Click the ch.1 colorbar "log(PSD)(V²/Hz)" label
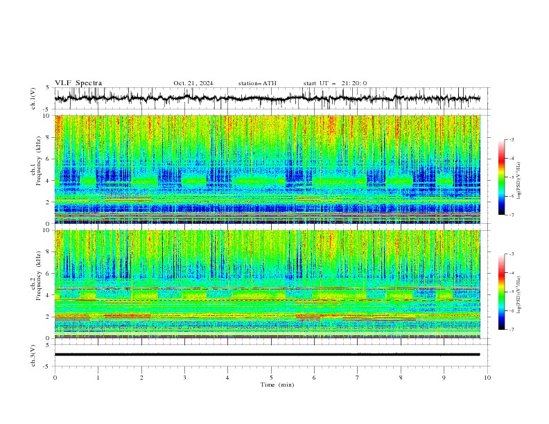This screenshot has width=549, height=424. tap(519, 181)
